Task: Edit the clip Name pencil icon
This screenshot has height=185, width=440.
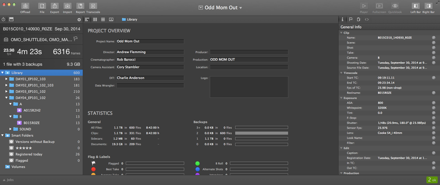Action: (434, 38)
